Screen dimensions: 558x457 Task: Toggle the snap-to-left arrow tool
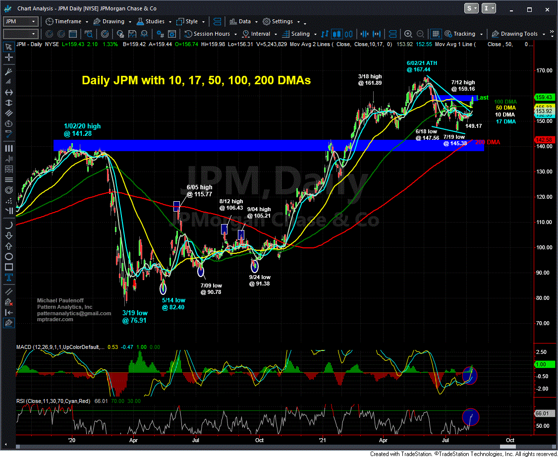[x=8, y=312]
